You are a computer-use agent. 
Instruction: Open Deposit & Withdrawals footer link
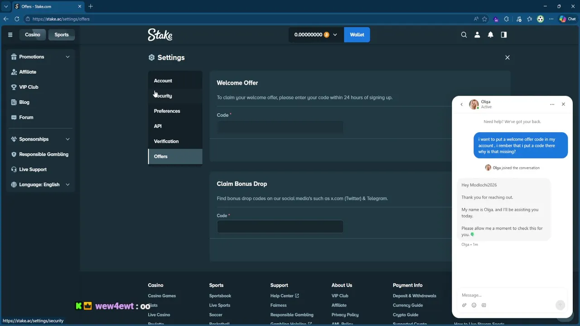415,296
